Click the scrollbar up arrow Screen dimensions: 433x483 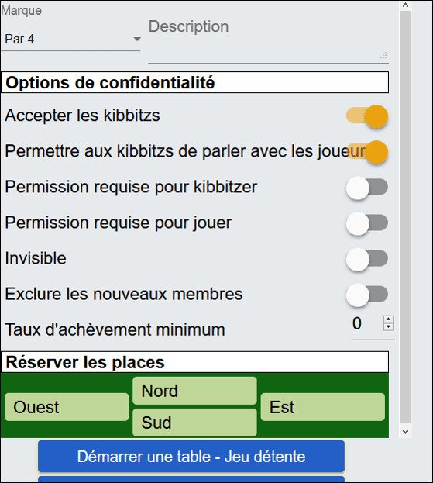tap(405, 5)
